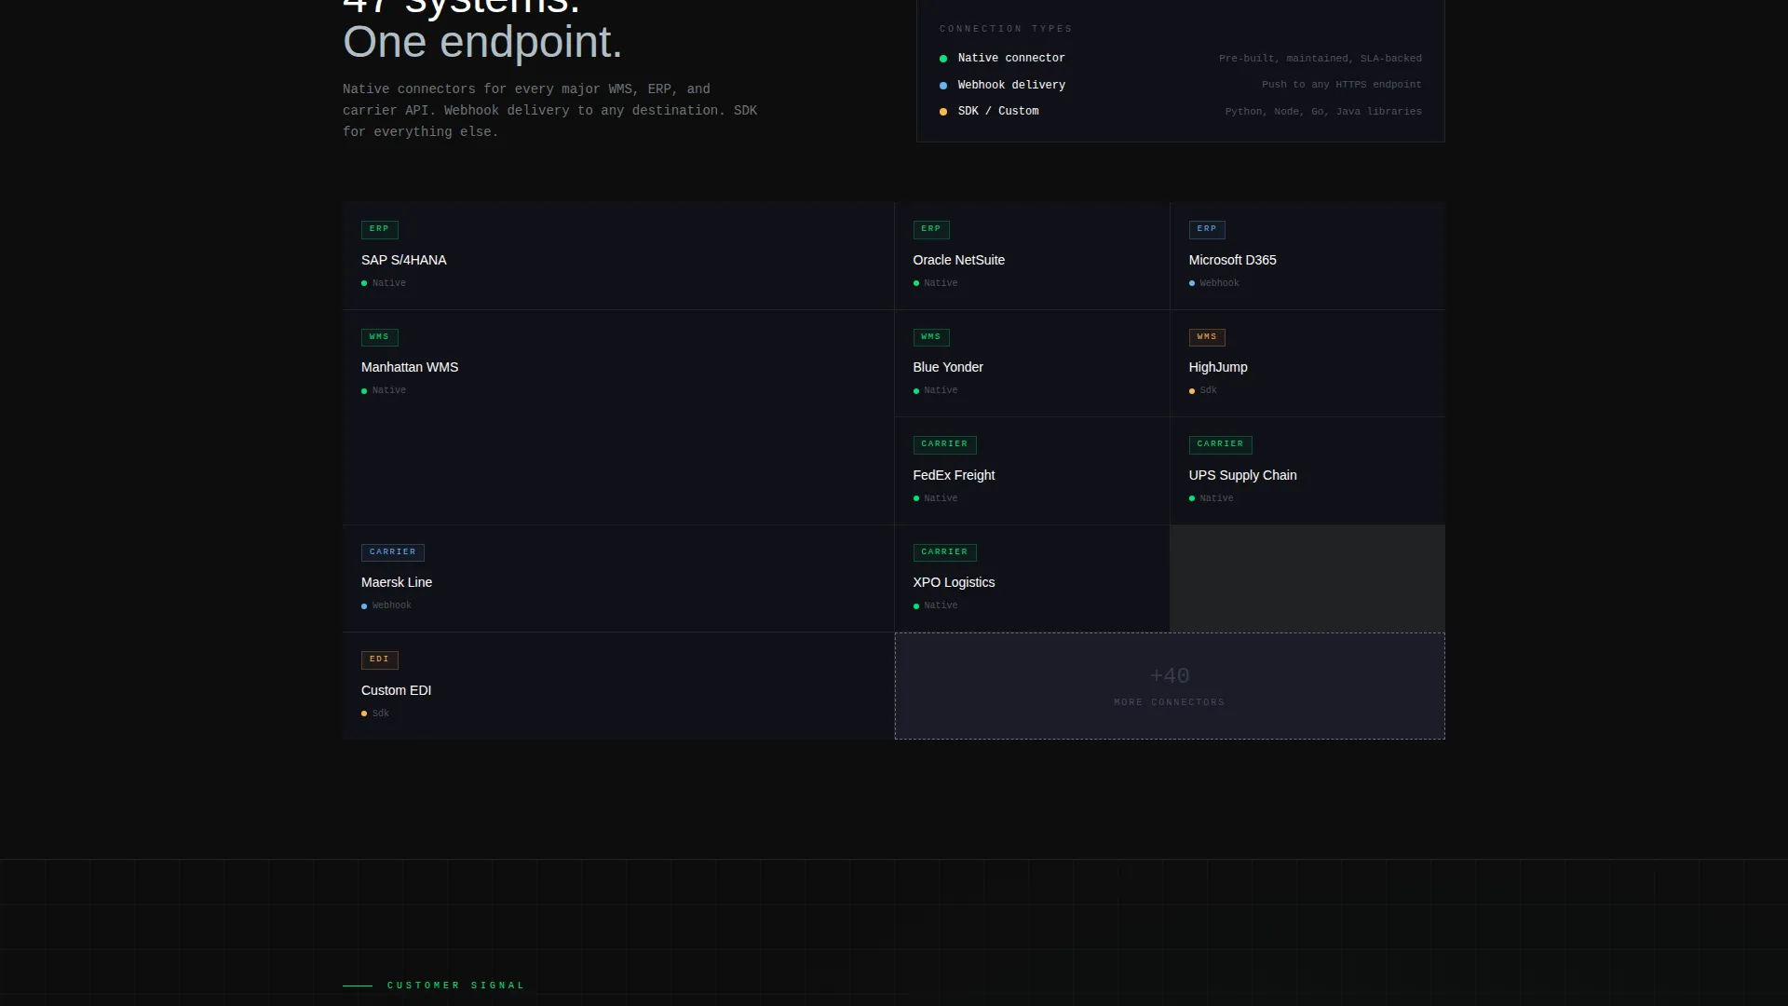Click CARRIER badge above FedEx Freight

pos(944,444)
